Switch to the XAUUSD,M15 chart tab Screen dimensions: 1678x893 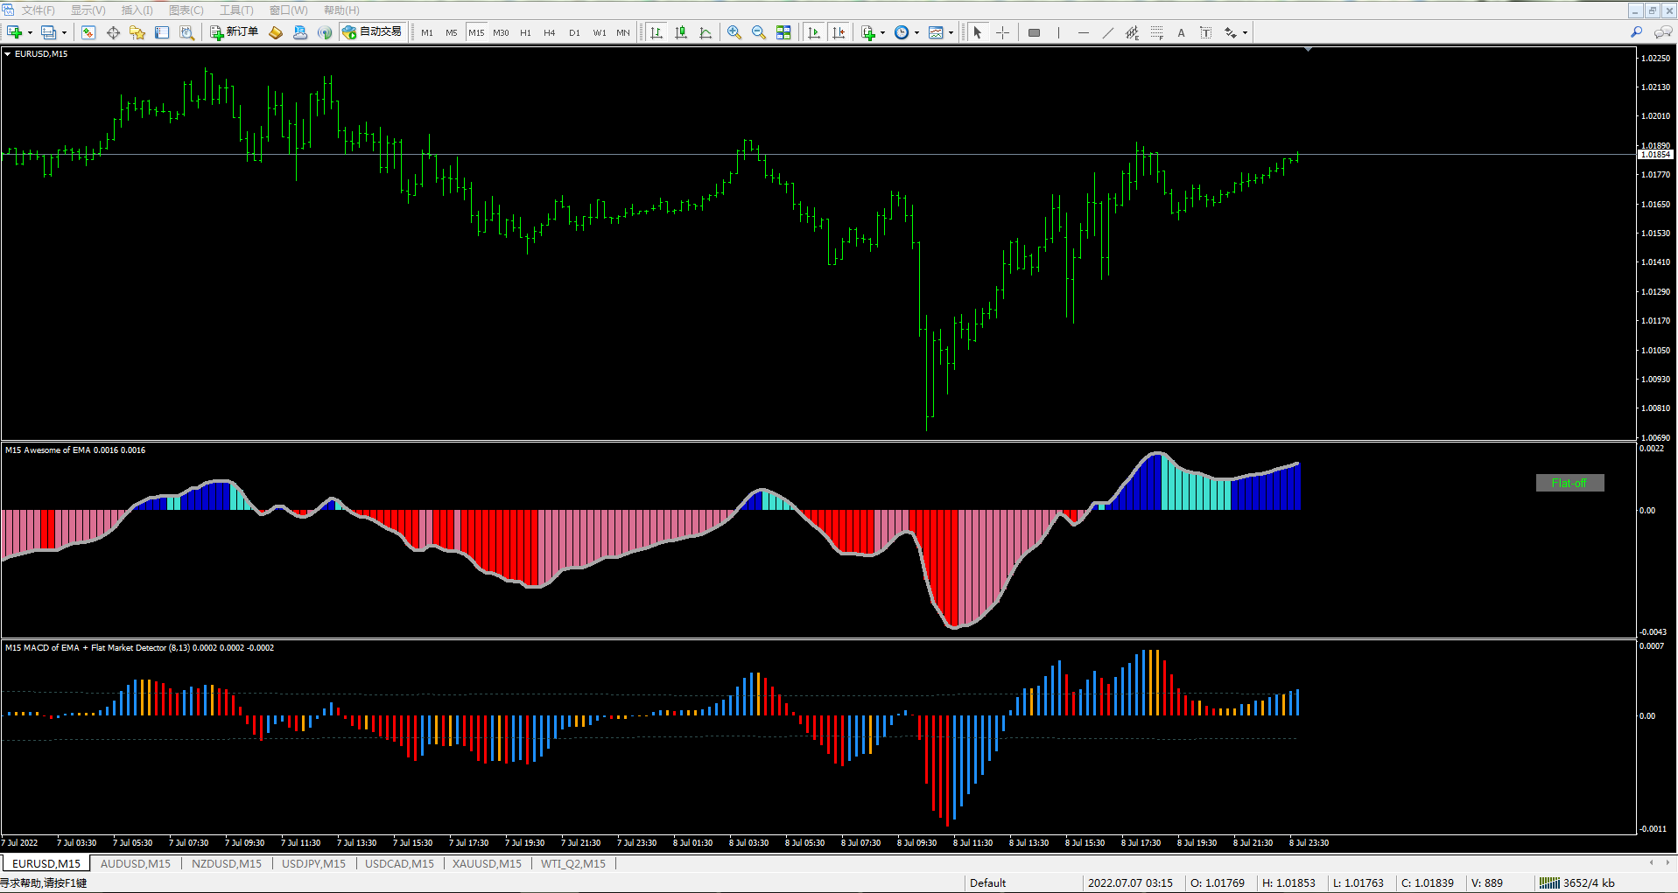(487, 863)
